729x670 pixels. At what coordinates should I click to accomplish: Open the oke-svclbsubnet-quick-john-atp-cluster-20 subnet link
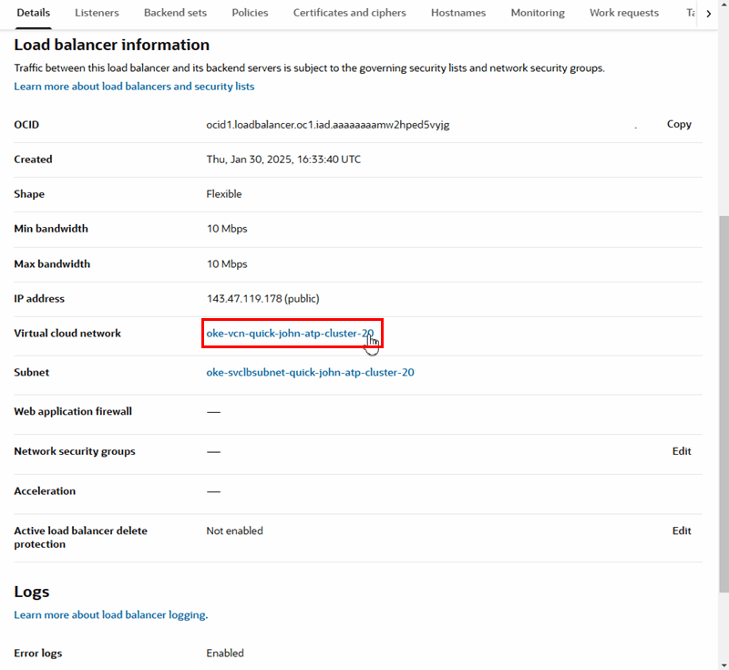coord(310,372)
